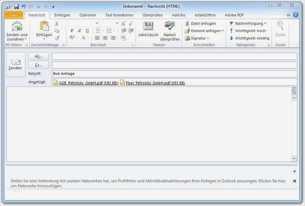Expand the Einfügen paste options arrow
This screenshot has height=206, width=305.
44,39
